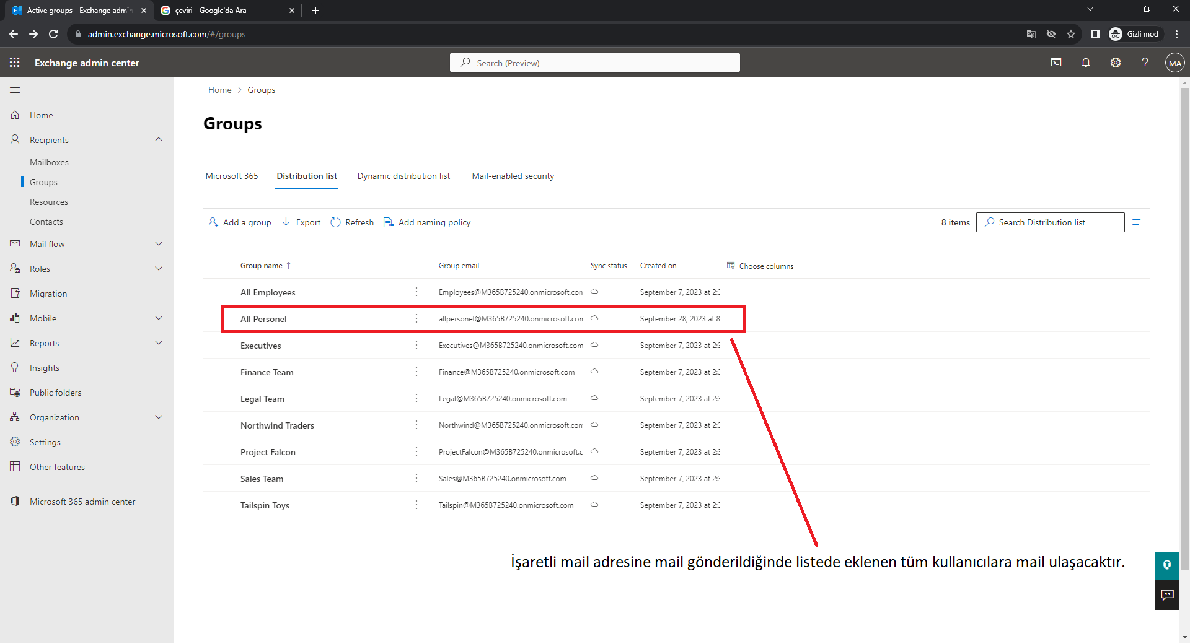The image size is (1190, 644).
Task: Click the Refresh icon in toolbar
Action: tap(336, 222)
